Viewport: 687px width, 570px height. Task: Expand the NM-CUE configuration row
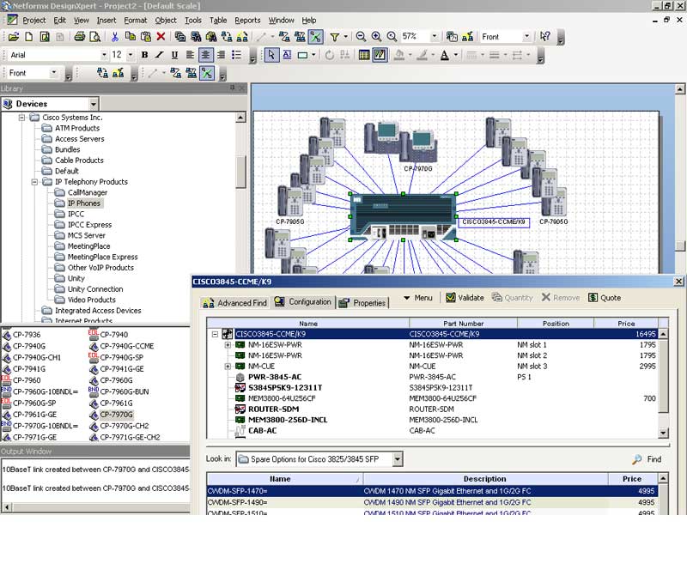click(x=228, y=367)
